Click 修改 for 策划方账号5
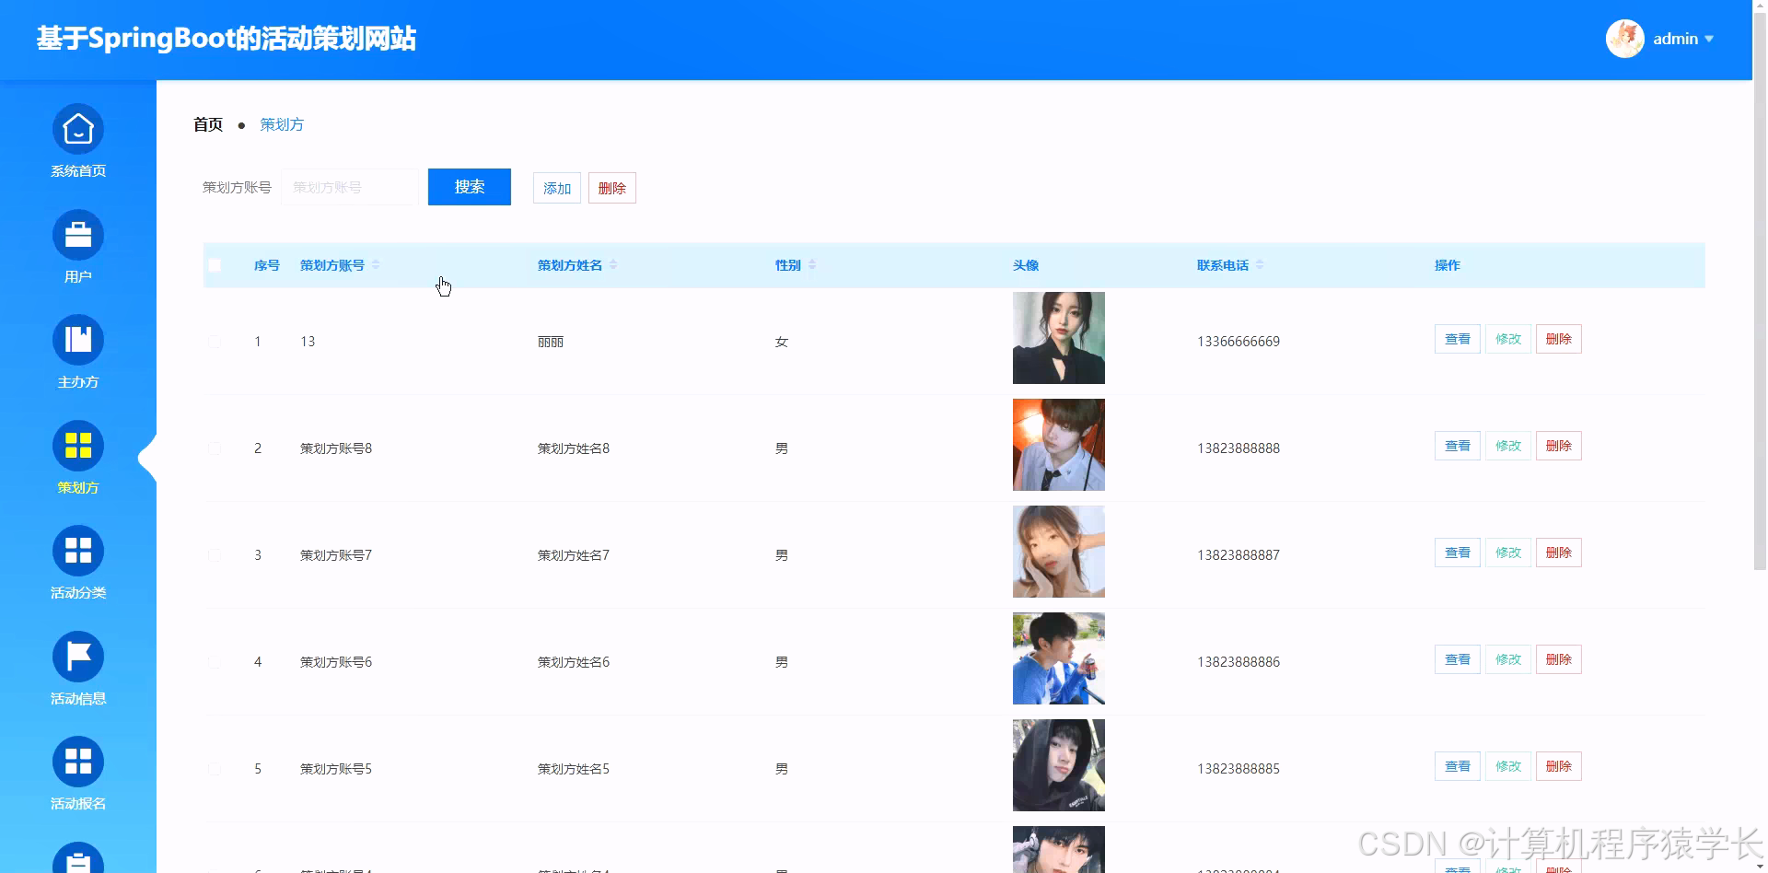 click(x=1508, y=766)
